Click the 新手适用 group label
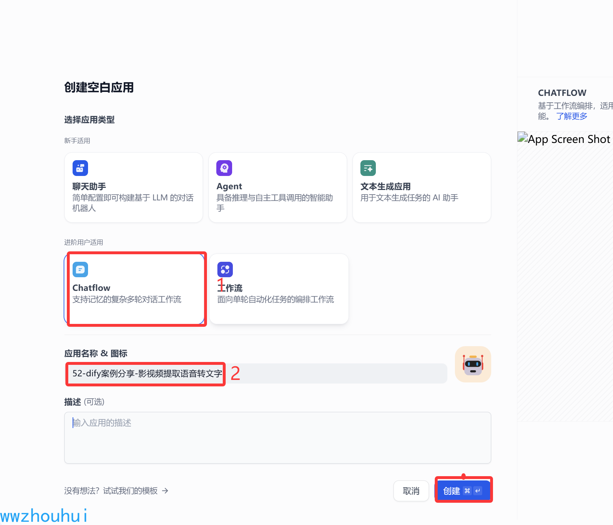613x525 pixels. coord(77,141)
